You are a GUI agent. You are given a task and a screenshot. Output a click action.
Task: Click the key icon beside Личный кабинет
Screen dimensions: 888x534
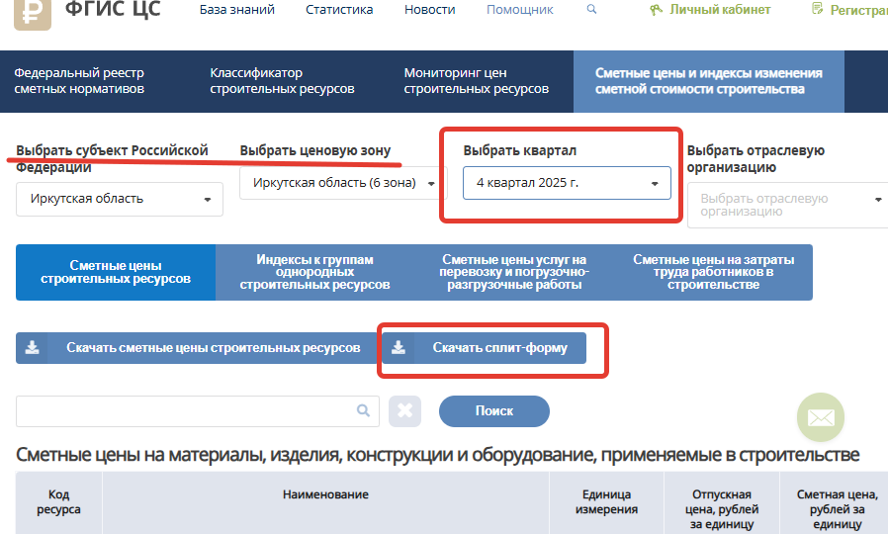pyautogui.click(x=656, y=10)
